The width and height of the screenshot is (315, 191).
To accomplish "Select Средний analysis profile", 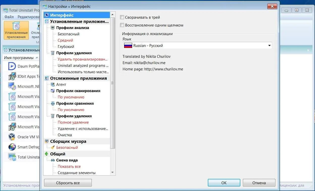I will click(x=65, y=40).
